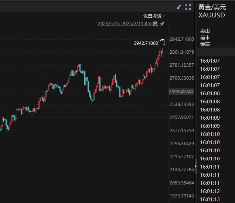Select the 2861.91679 price axis label

[x=182, y=52]
